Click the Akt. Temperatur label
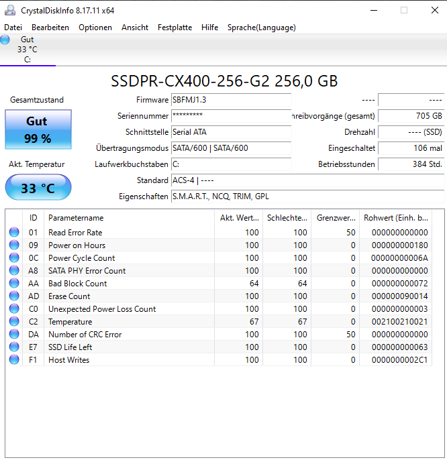Viewport: 447px width, 460px height. point(37,164)
